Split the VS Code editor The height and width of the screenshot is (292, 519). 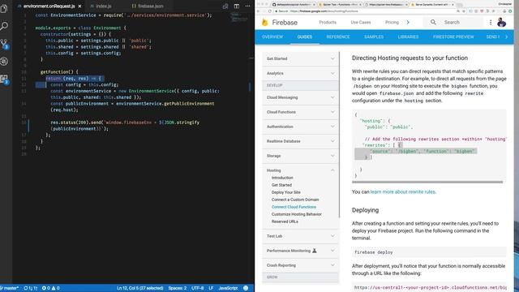236,6
